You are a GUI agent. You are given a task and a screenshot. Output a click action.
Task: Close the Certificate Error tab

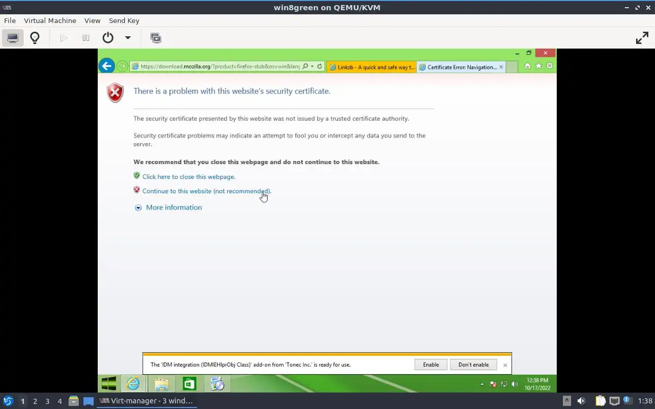click(501, 67)
